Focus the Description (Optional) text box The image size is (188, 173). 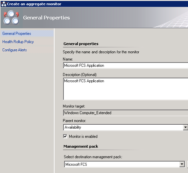pos(126,89)
